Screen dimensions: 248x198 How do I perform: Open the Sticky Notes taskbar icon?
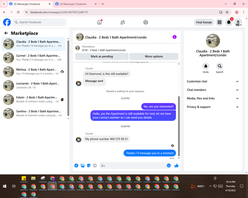[24, 178]
